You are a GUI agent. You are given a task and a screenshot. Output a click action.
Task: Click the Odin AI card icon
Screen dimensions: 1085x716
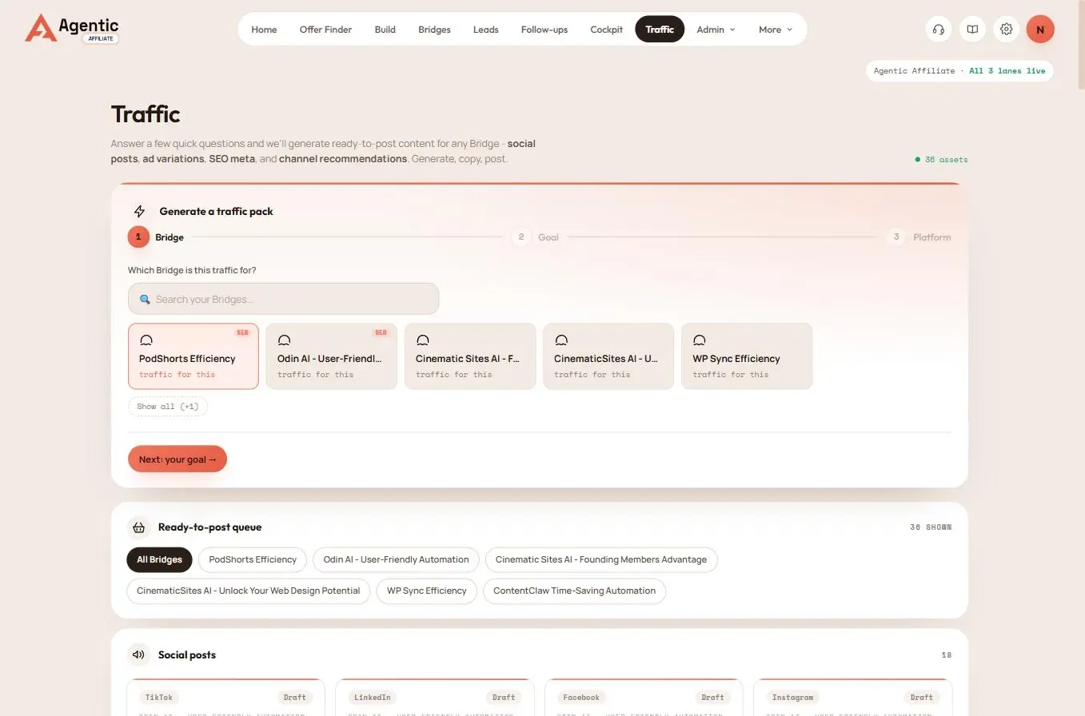[x=284, y=340]
